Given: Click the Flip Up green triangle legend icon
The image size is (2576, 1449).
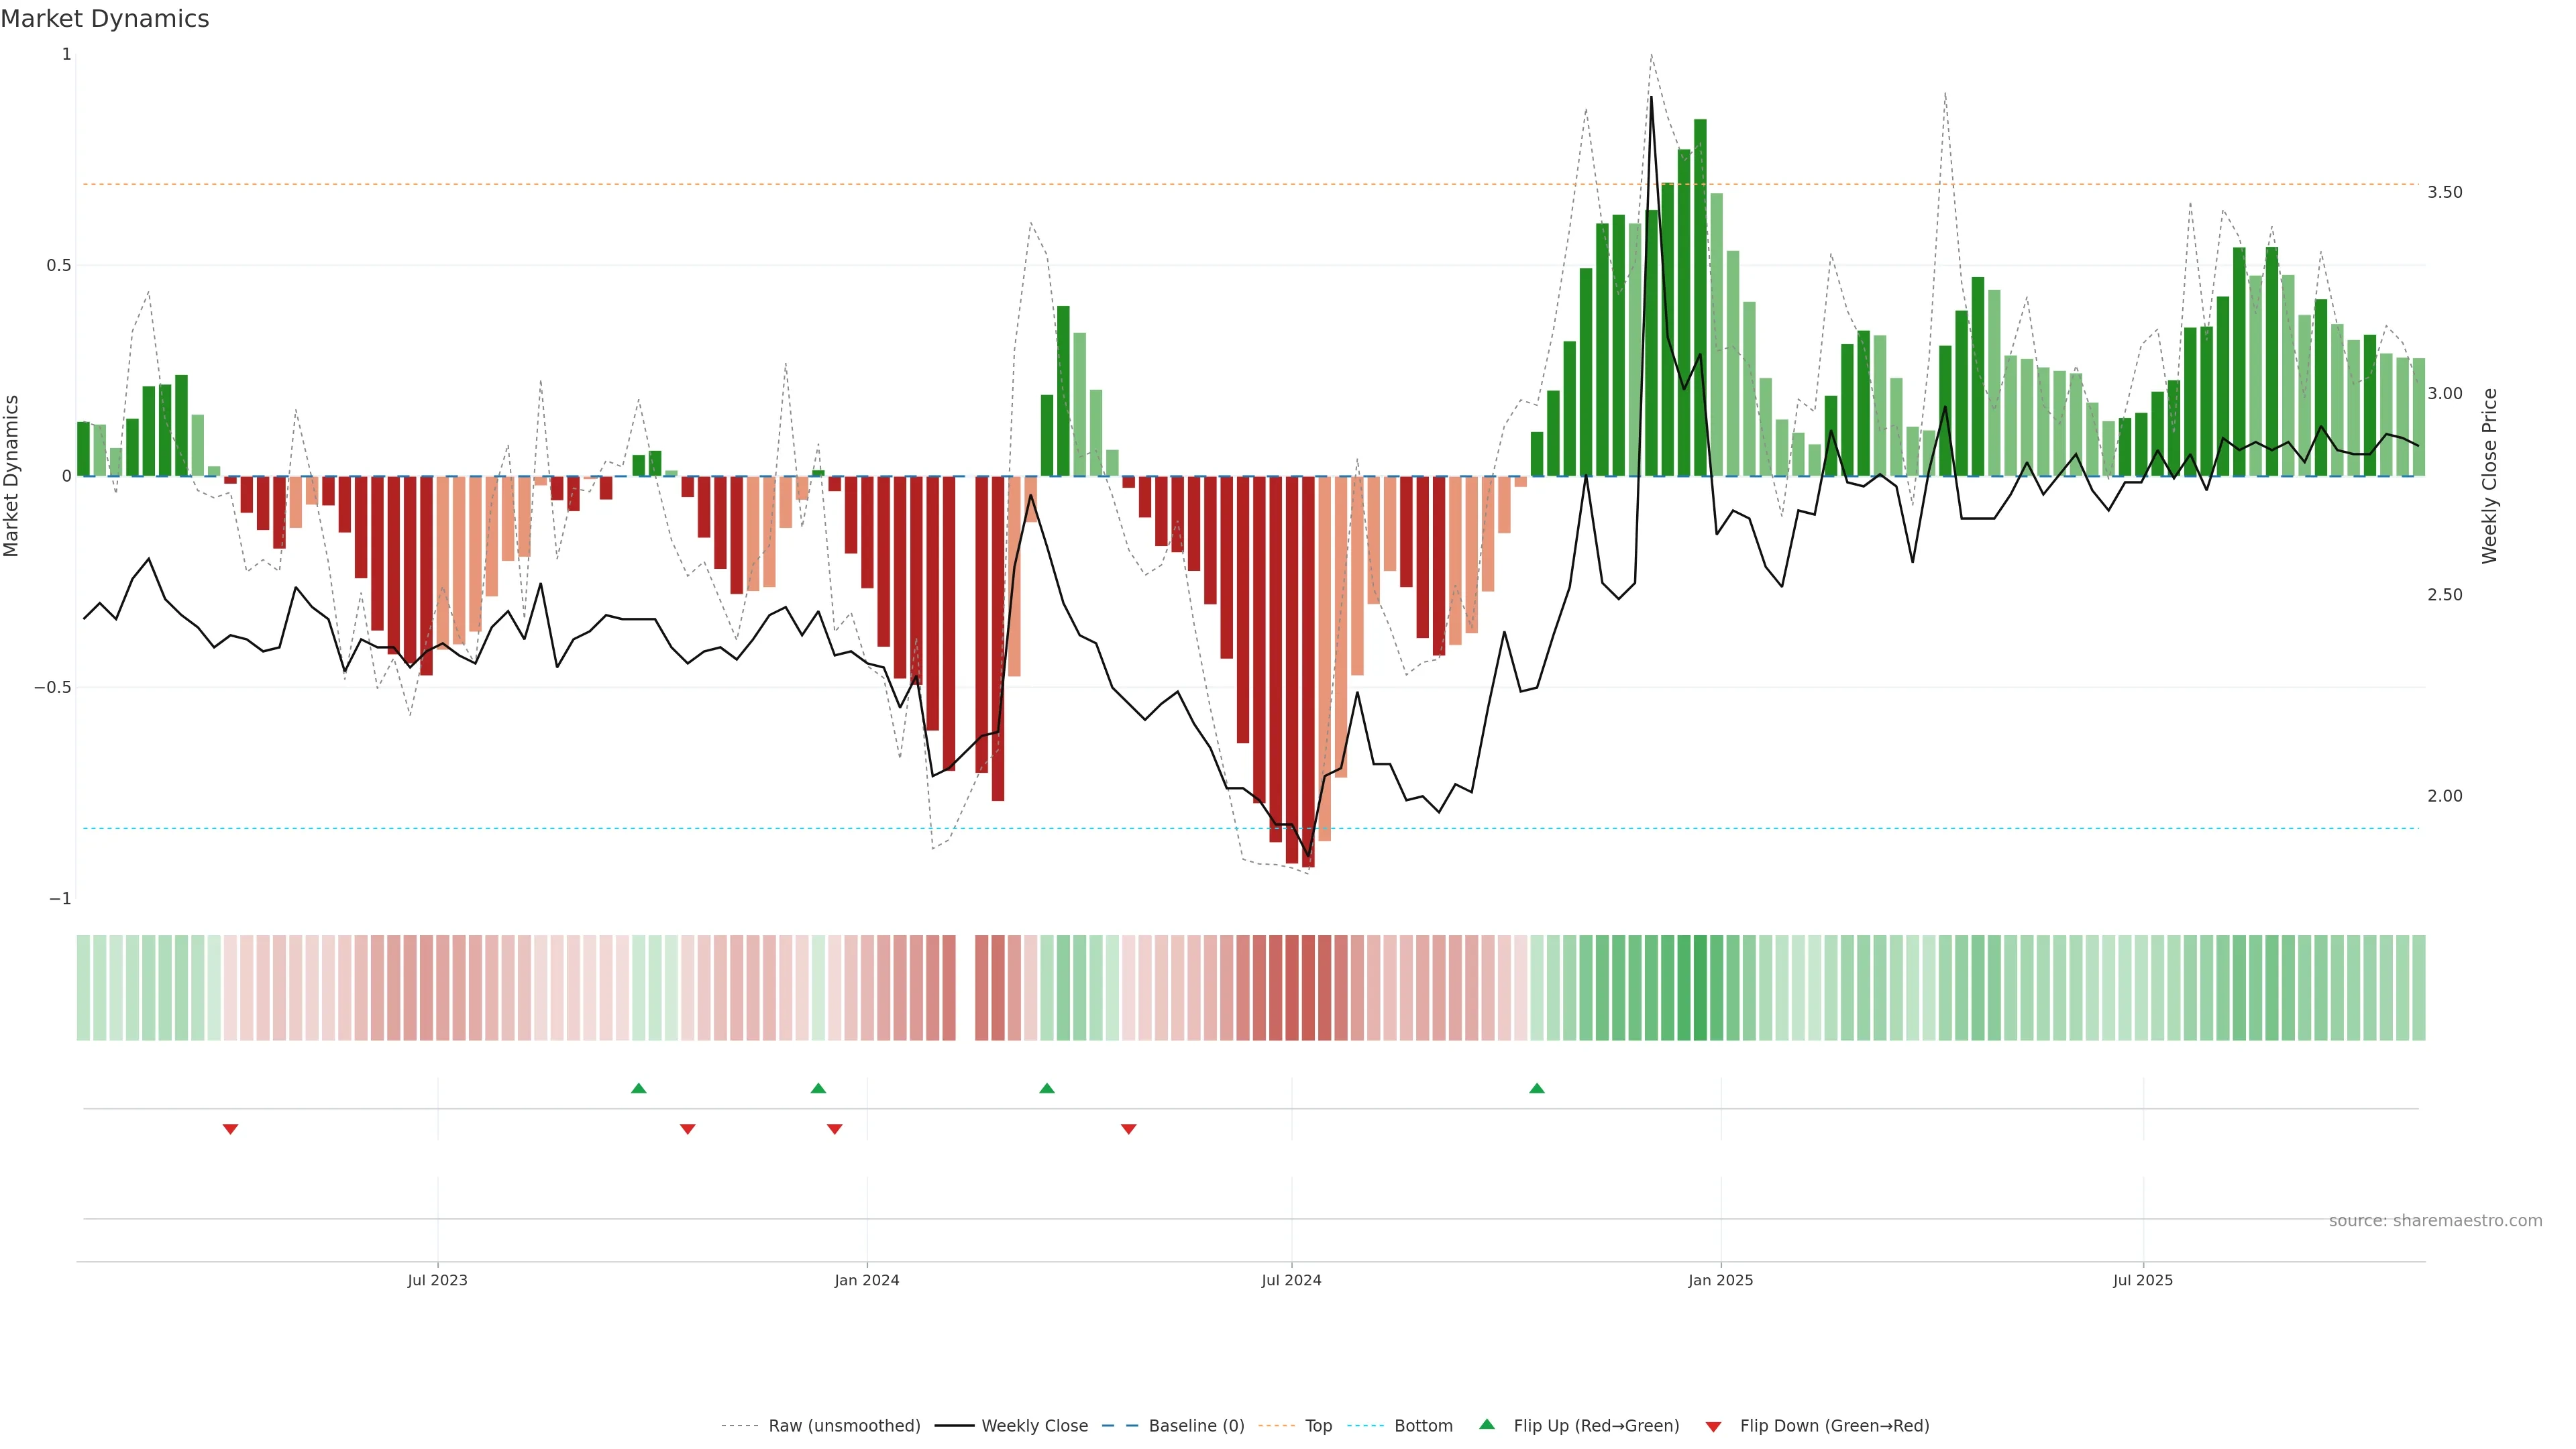Looking at the screenshot, I should [1487, 1424].
